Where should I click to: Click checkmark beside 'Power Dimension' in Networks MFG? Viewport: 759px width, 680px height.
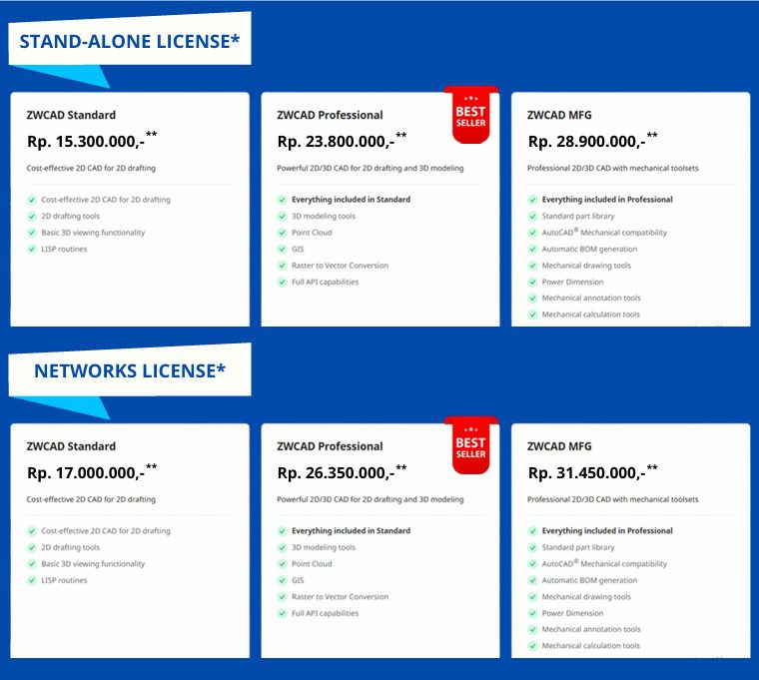(x=532, y=613)
